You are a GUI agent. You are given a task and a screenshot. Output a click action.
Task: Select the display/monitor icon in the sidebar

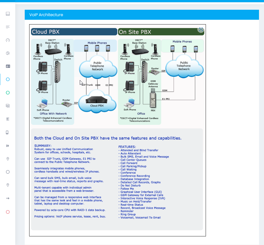tap(8, 13)
